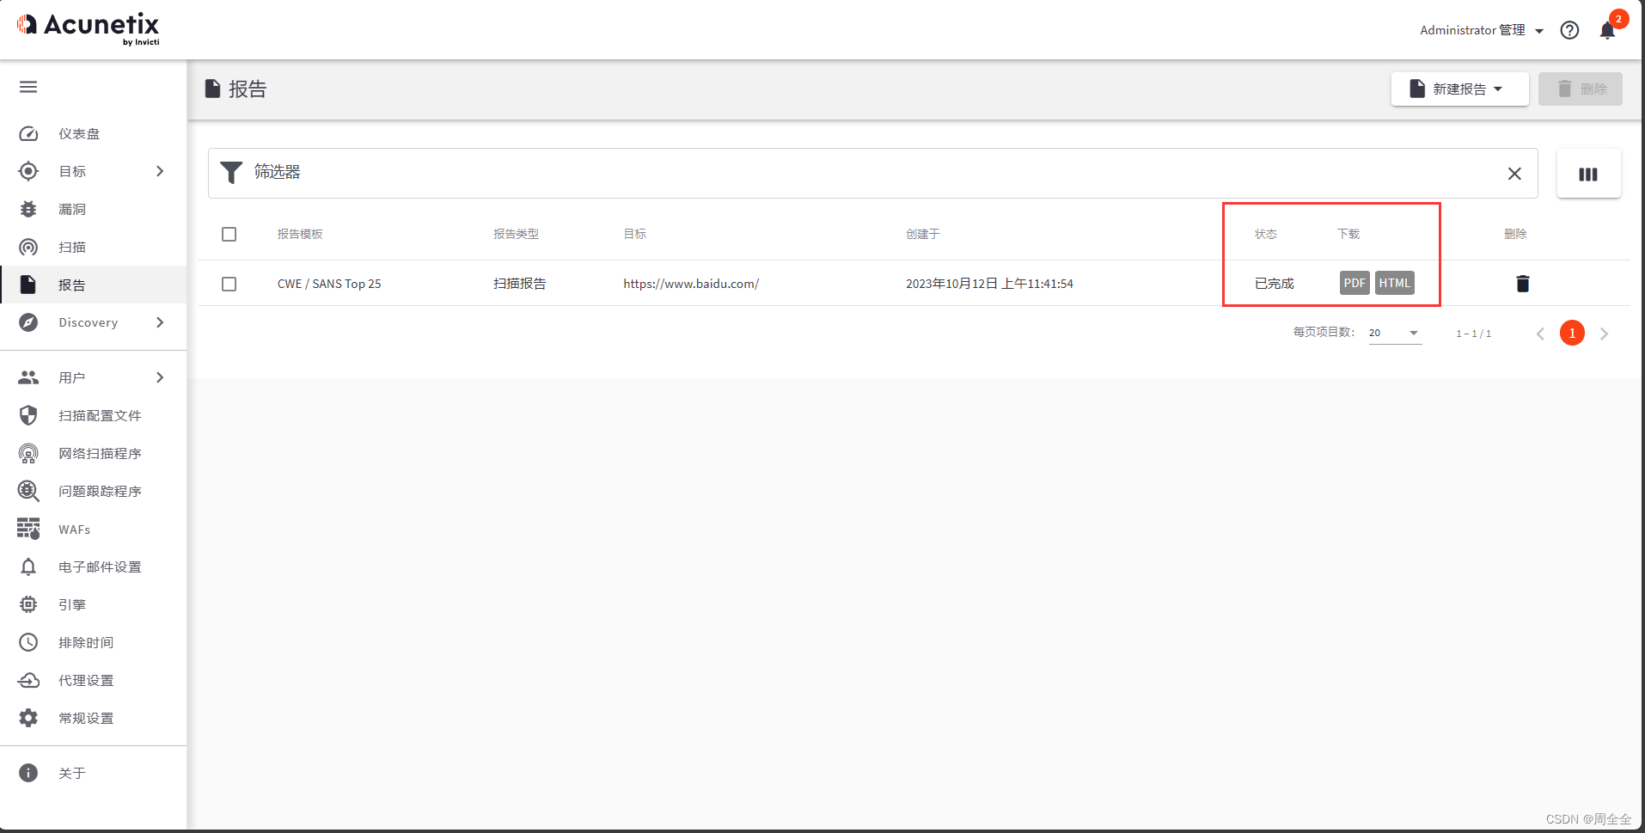The width and height of the screenshot is (1645, 833).
Task: Open 常规设置 menu item
Action: 86,718
